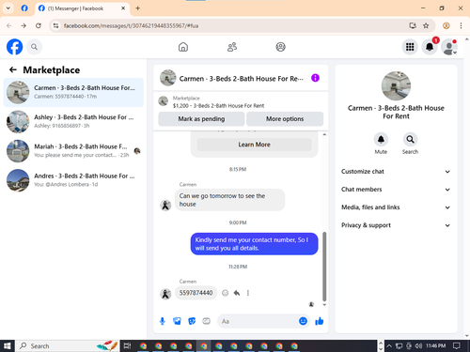Viewport: 470px width, 352px height.
Task: Choose a sticker icon in composer
Action: [x=192, y=321]
